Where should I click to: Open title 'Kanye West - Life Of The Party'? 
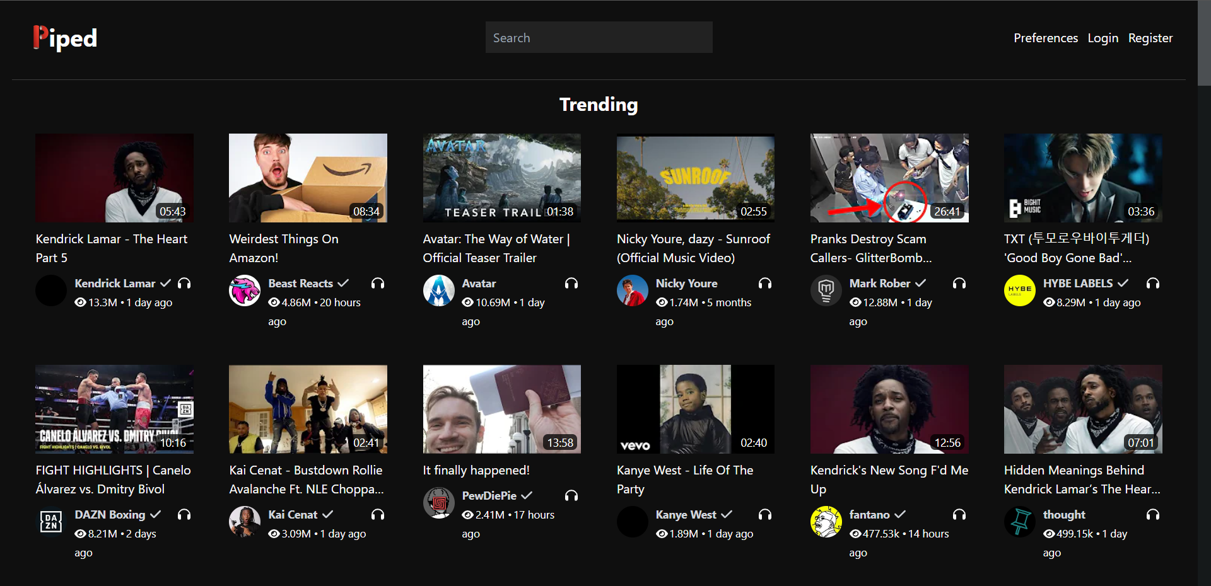pyautogui.click(x=685, y=480)
